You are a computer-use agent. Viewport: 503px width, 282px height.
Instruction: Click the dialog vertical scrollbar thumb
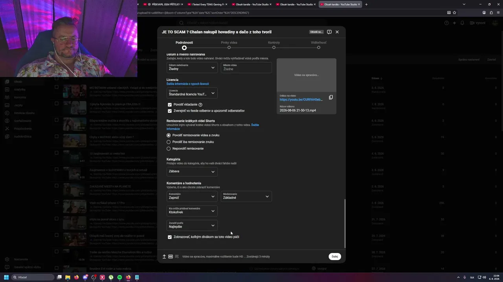(345, 223)
